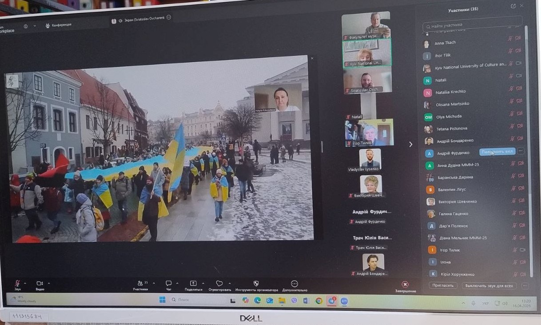Expand audio options arrow beside Звук
Screen dimensions: 541x325
[25, 283]
